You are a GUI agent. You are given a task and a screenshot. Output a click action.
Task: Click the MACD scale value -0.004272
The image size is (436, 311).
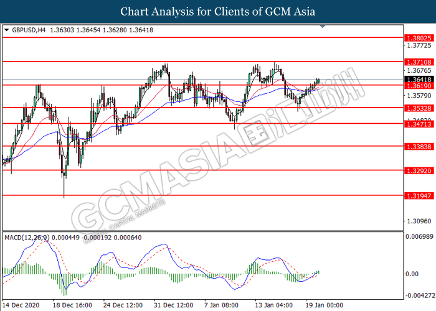[x=420, y=295]
